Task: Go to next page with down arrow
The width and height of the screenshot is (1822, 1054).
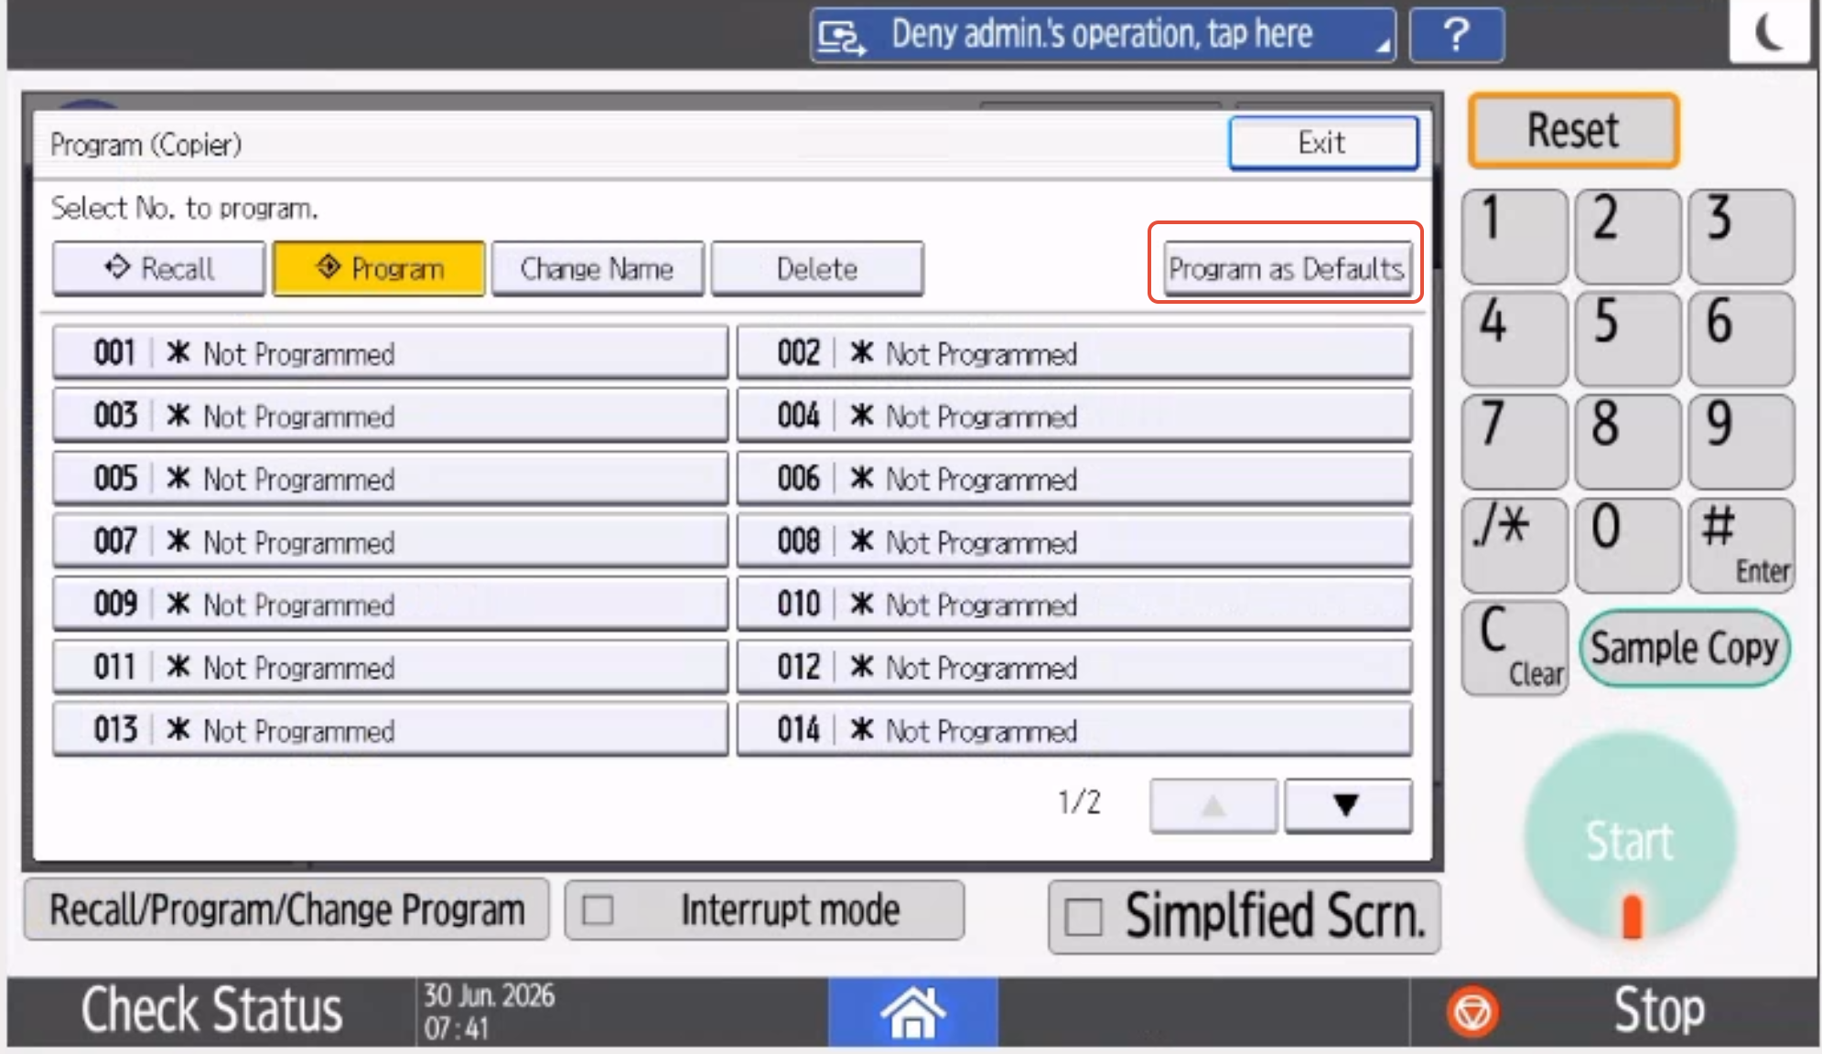Action: [x=1347, y=805]
